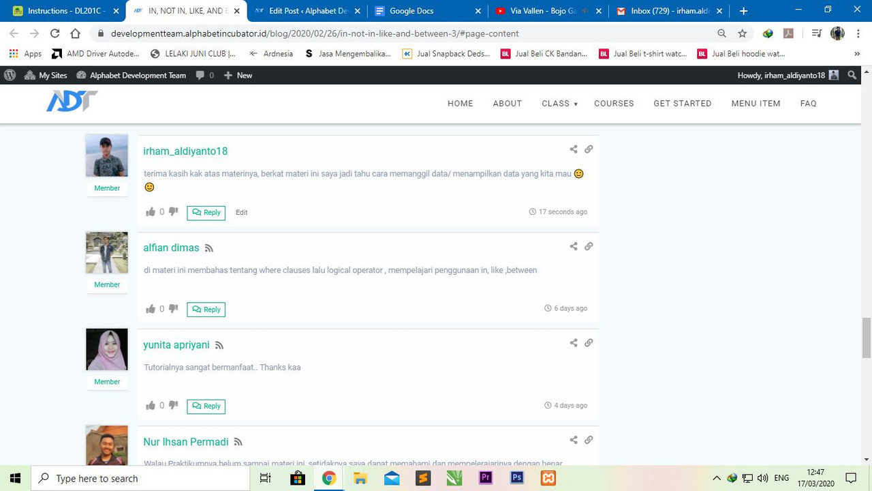
Task: Click the admin bar search magnifier icon
Action: 852,75
